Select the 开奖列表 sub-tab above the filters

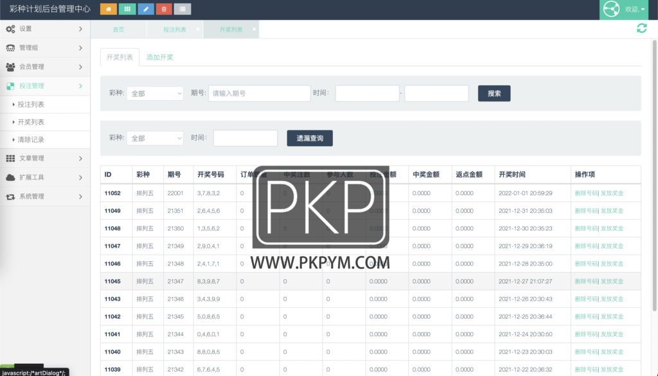point(120,57)
